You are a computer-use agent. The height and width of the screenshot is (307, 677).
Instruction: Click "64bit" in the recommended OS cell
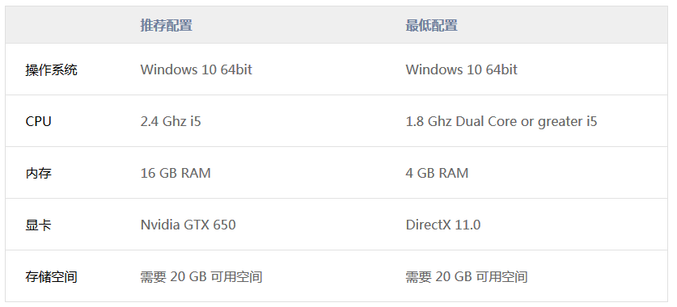click(236, 69)
